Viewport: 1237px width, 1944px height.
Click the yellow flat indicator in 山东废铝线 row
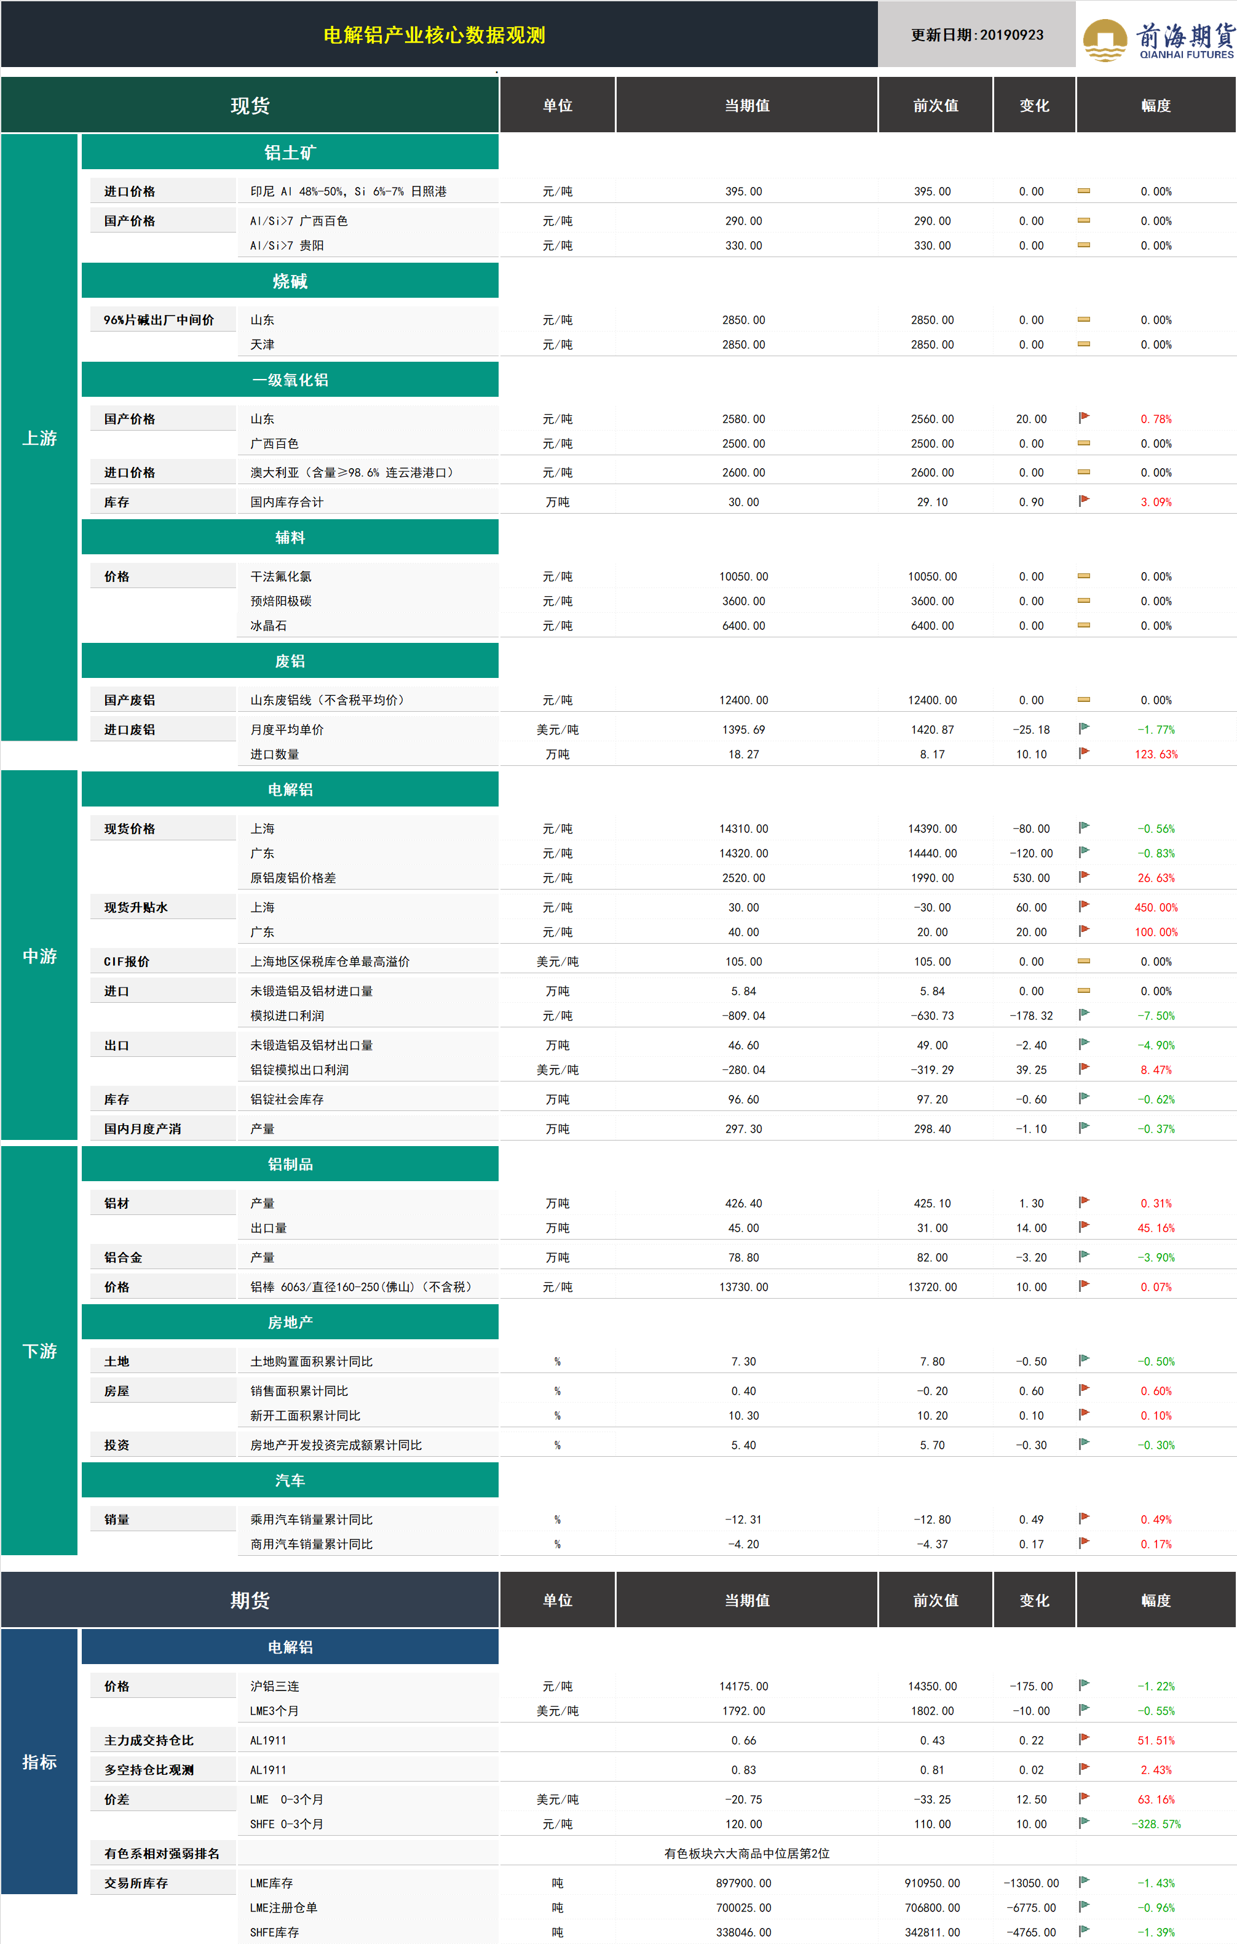[x=1084, y=700]
